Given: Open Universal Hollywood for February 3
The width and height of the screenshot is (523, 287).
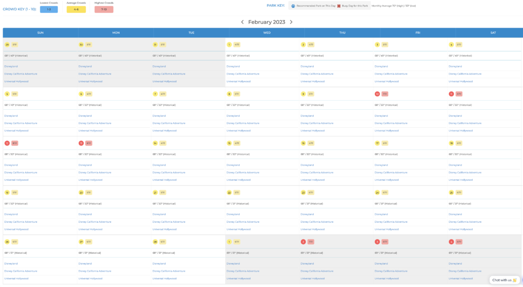Looking at the screenshot, I should tap(387, 81).
